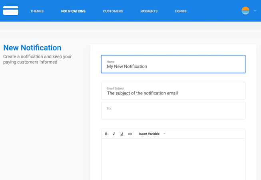The width and height of the screenshot is (261, 180).
Task: Switch to the Payments page
Action: pyautogui.click(x=149, y=11)
